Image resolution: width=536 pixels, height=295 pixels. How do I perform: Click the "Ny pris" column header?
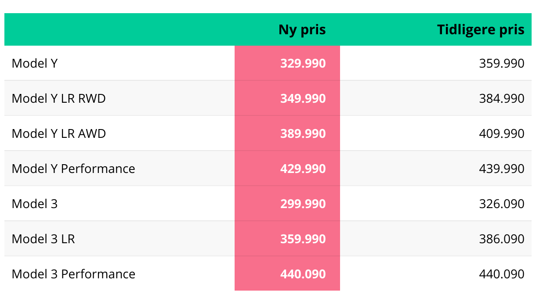(302, 30)
